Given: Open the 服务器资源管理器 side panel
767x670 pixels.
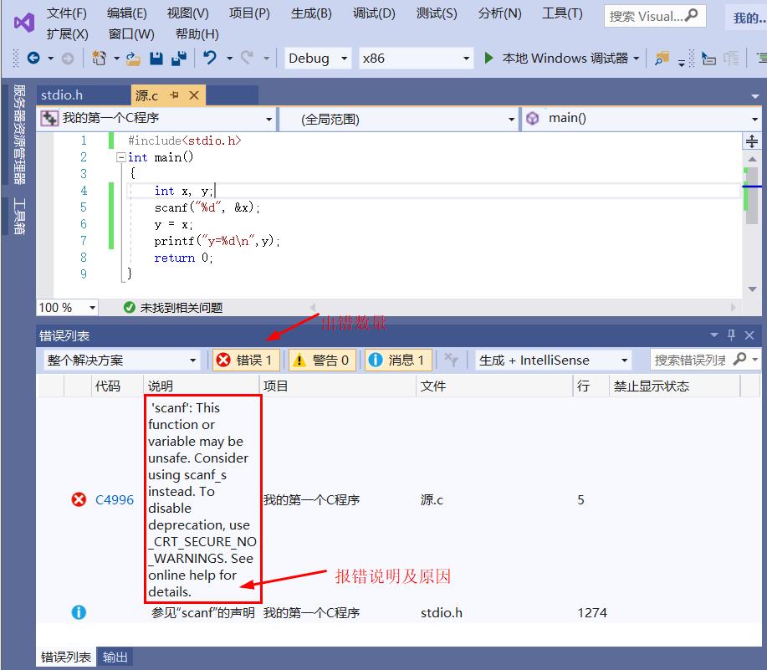Looking at the screenshot, I should [19, 135].
